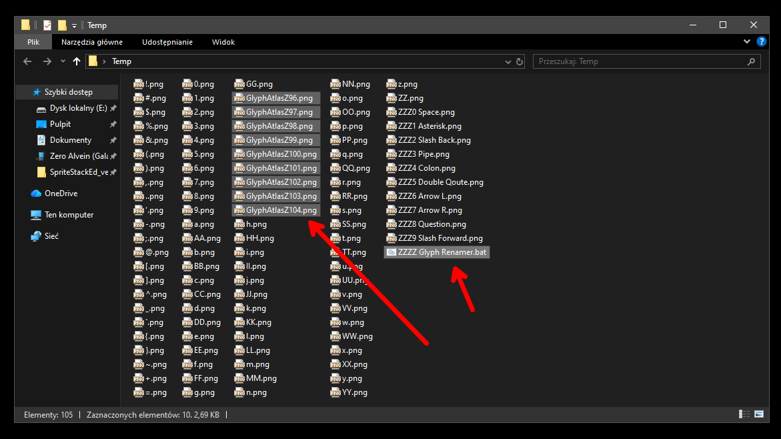The image size is (781, 439).
Task: Switch to large icons view in status bar
Action: [x=759, y=414]
